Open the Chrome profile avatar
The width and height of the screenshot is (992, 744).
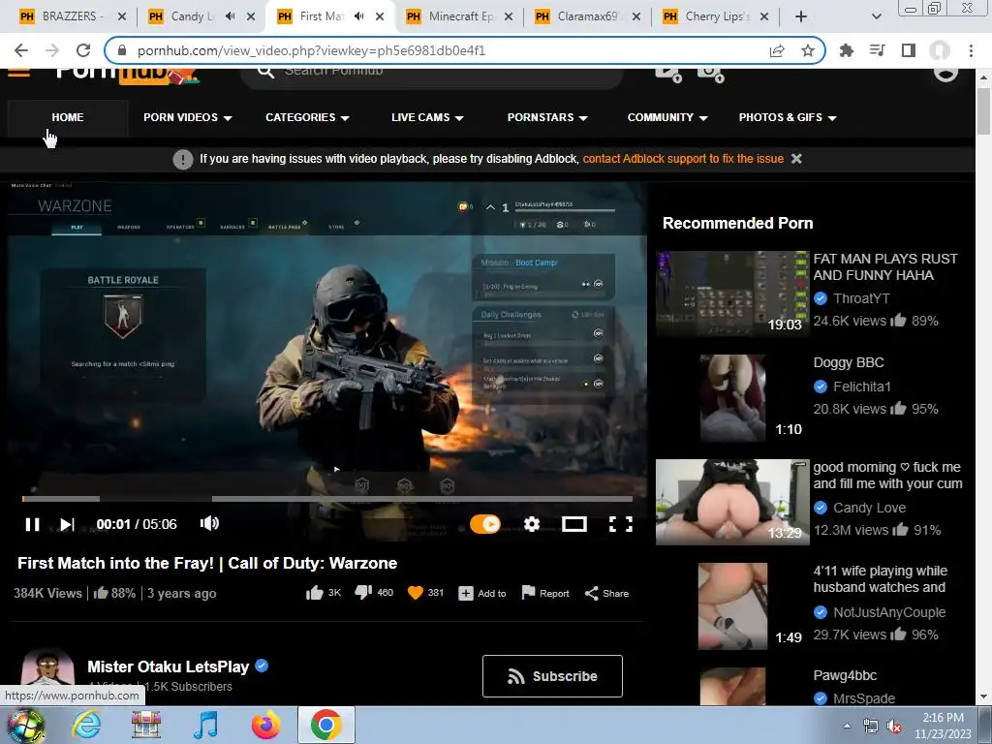tap(940, 50)
